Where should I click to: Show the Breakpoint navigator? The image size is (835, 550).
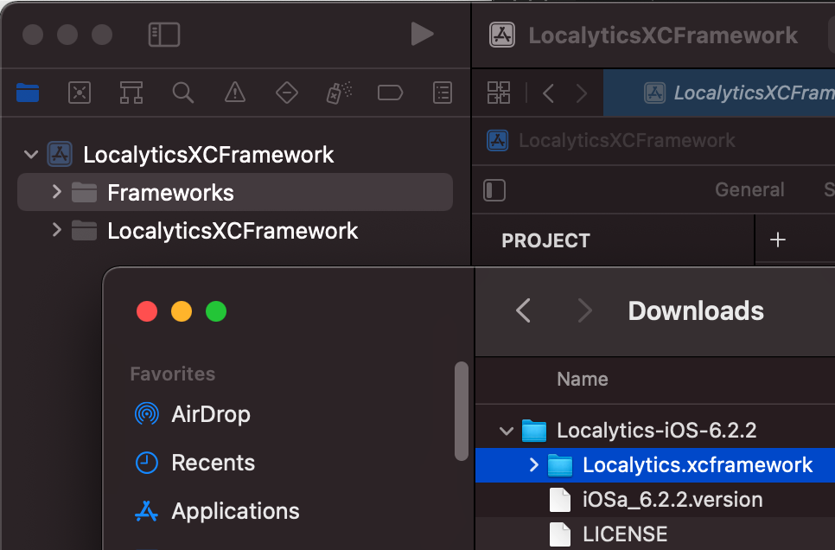tap(390, 93)
